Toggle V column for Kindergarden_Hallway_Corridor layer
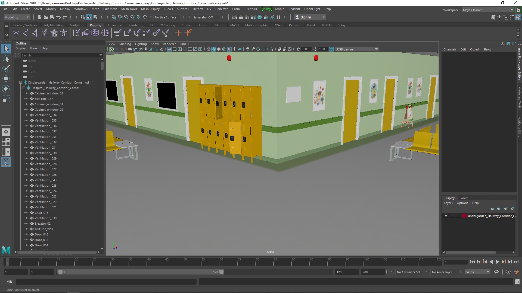The image size is (522, 293). coord(446,216)
